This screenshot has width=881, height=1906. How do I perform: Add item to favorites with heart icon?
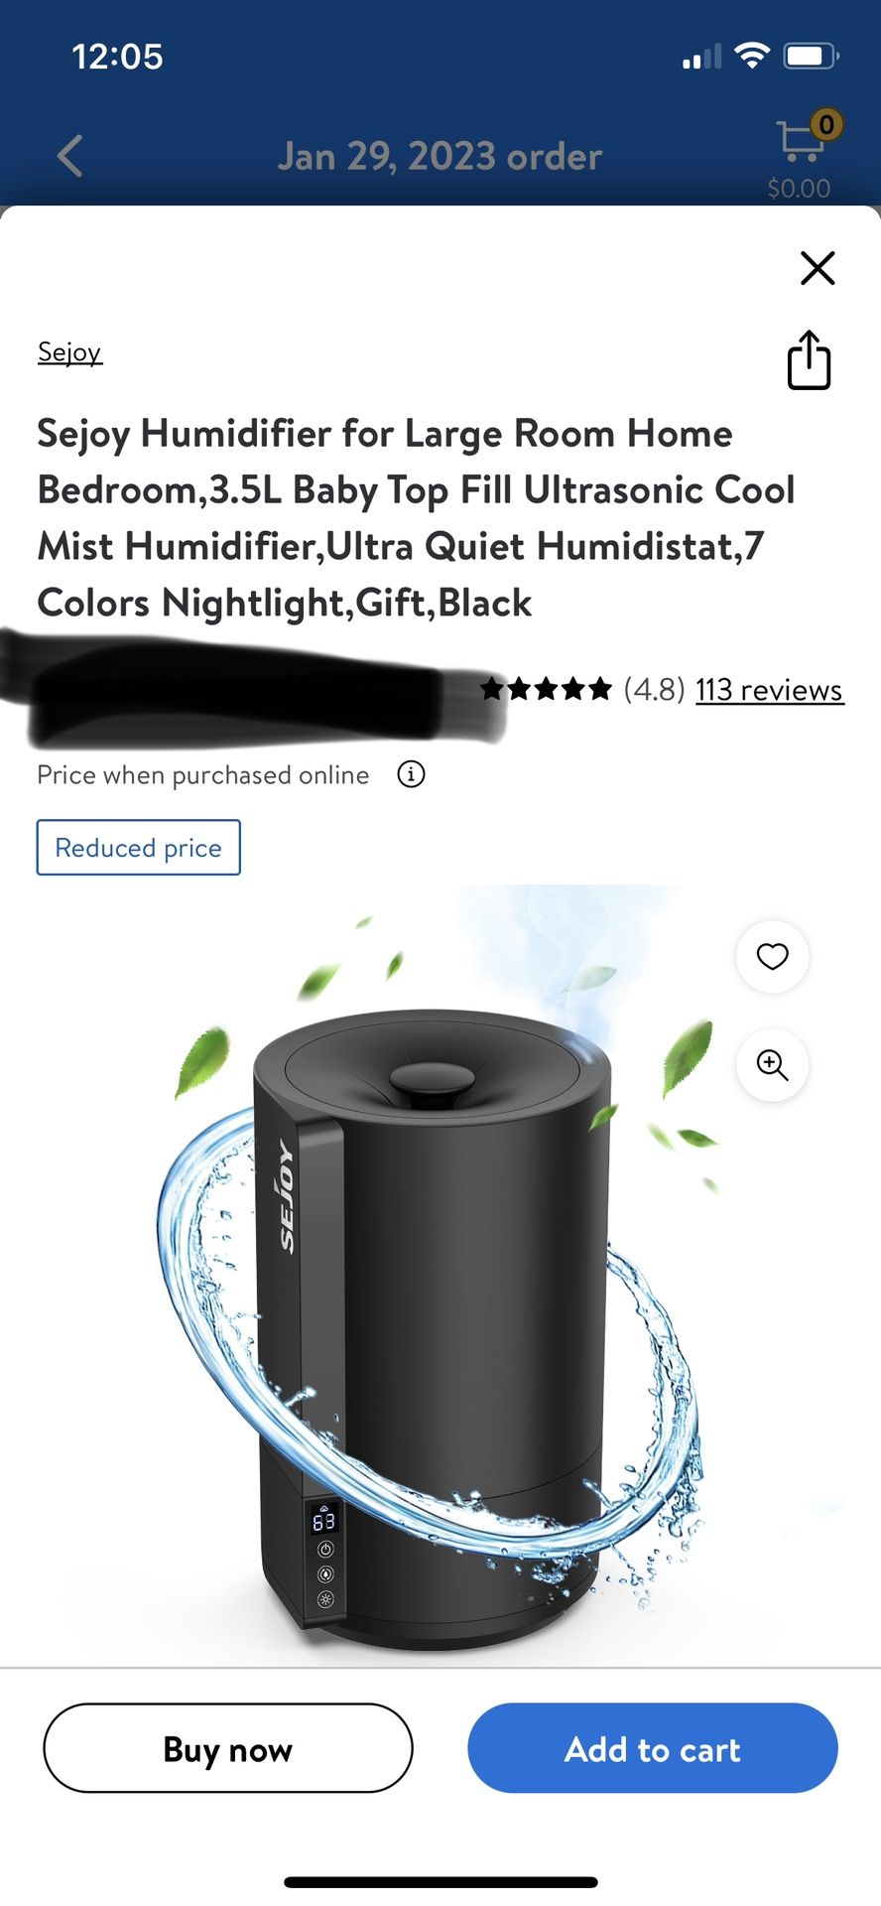[772, 956]
